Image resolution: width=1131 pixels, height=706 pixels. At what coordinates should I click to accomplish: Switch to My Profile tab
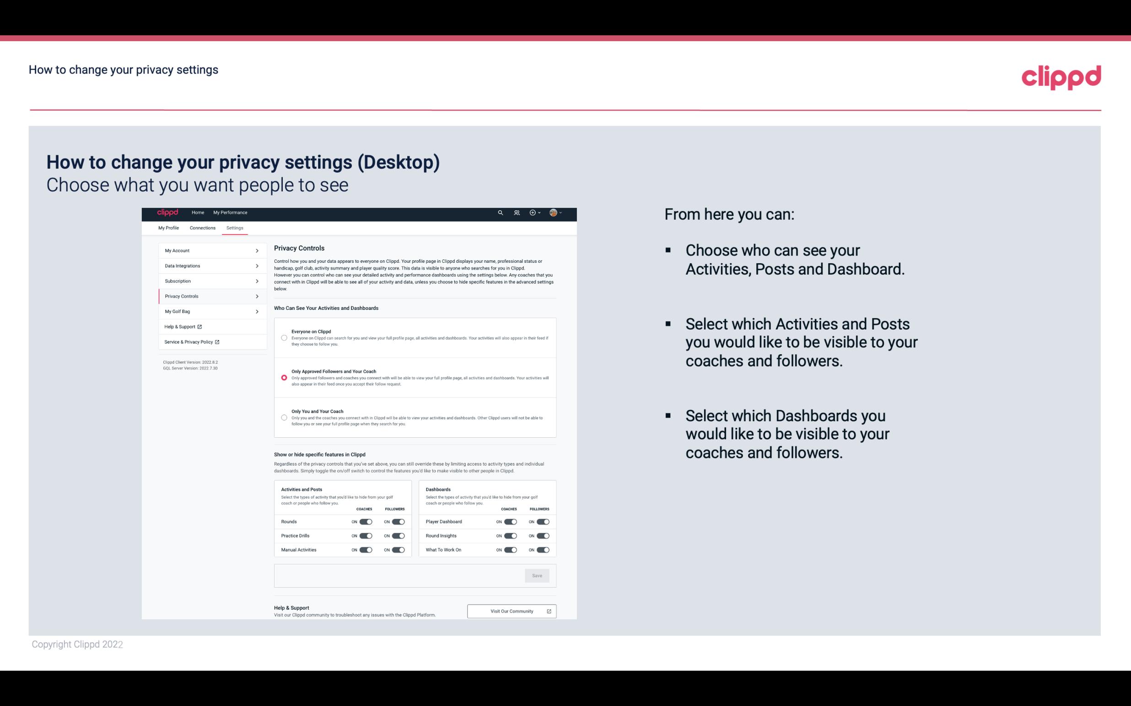168,228
